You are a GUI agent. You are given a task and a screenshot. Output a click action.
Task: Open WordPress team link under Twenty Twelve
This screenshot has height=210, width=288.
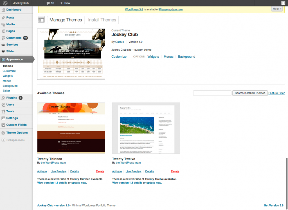pyautogui.click(x=128, y=163)
